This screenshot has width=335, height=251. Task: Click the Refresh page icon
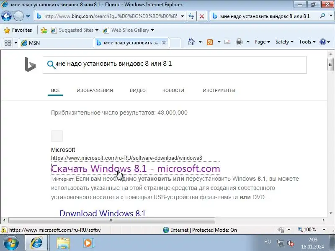[x=191, y=16]
